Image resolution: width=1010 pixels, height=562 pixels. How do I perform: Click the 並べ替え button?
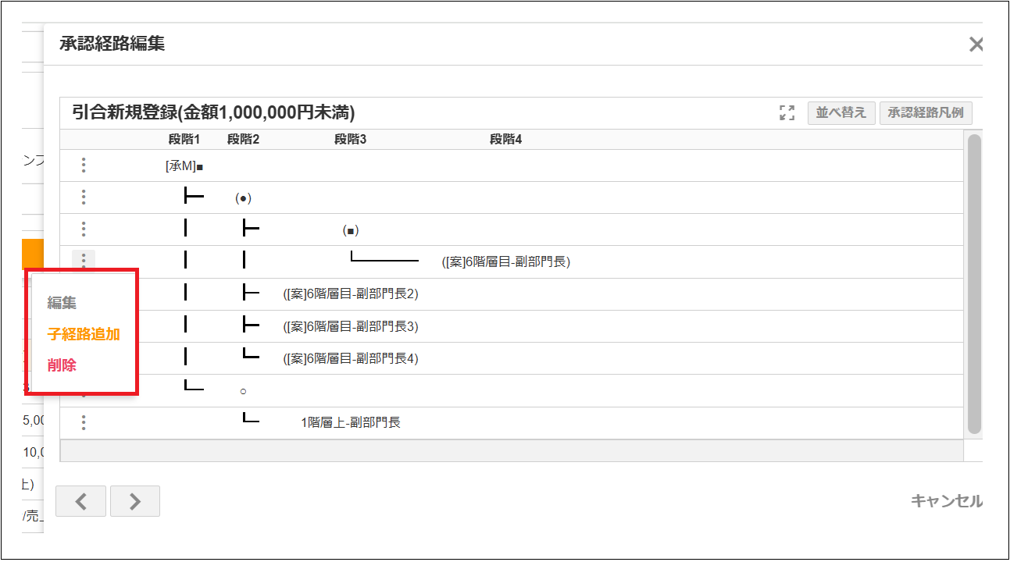pyautogui.click(x=840, y=113)
